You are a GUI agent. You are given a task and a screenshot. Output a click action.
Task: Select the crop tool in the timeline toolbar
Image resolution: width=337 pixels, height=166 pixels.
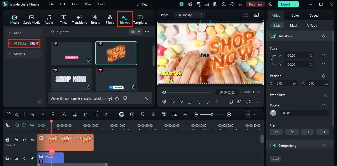(x=74, y=114)
